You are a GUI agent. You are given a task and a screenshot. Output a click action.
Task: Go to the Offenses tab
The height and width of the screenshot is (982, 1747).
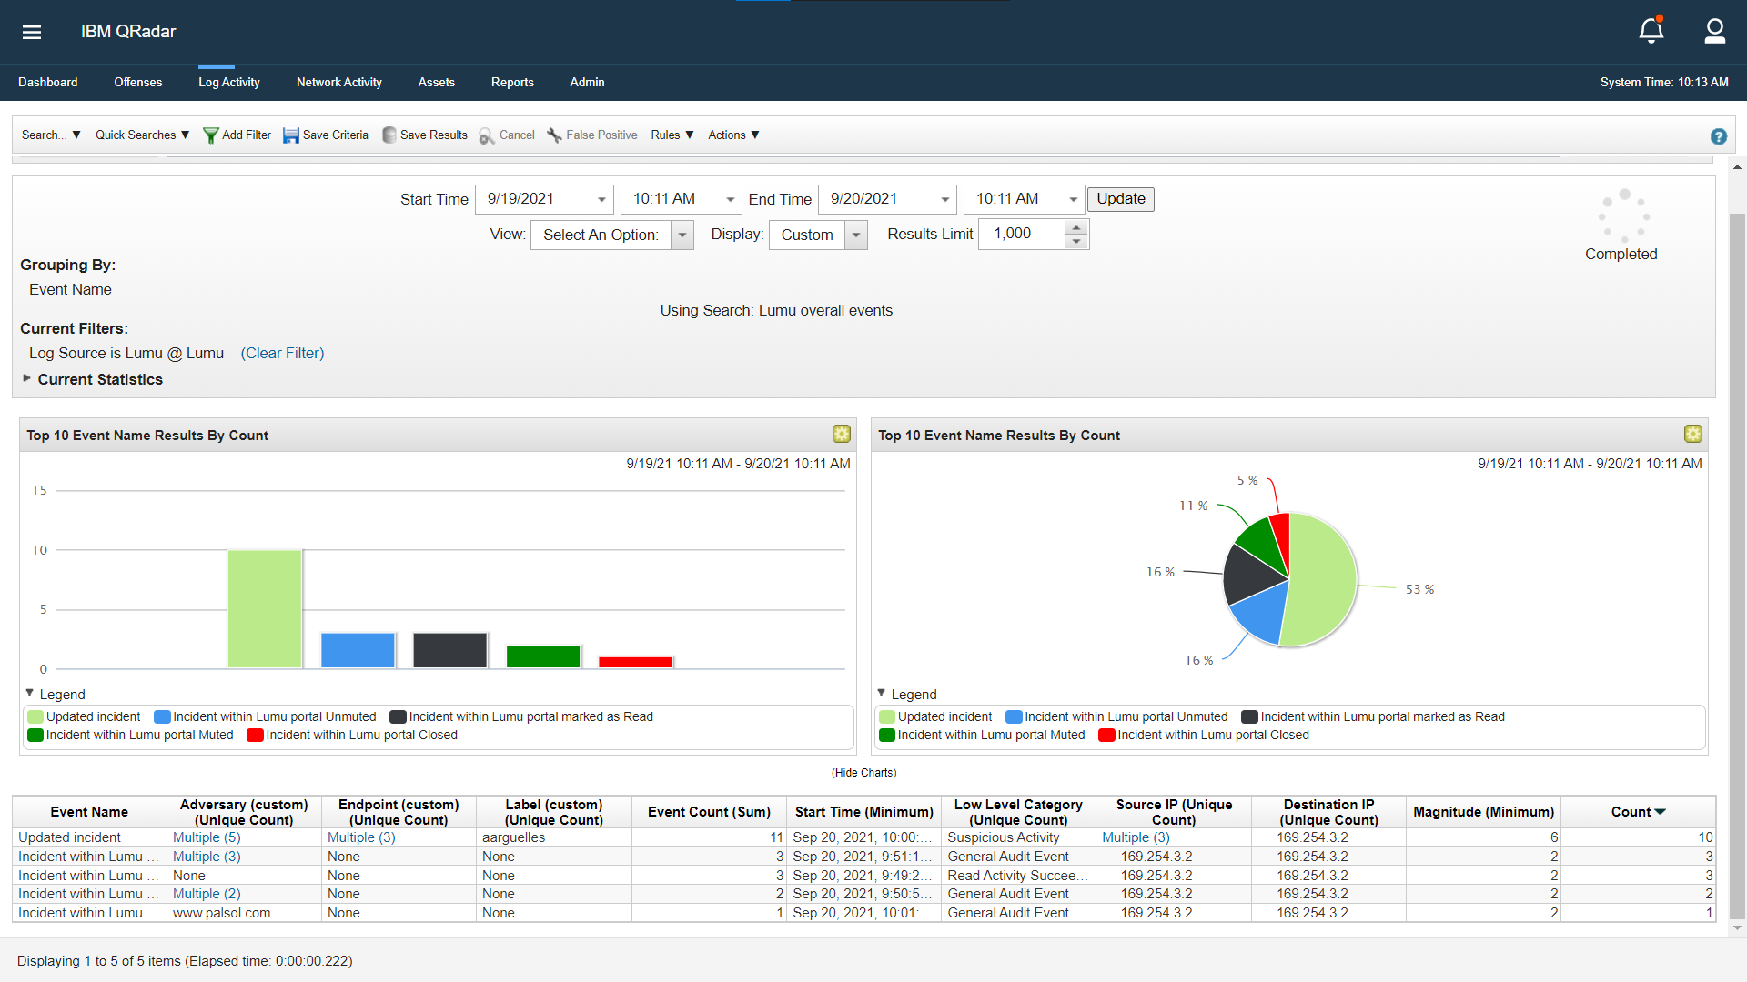click(x=138, y=82)
